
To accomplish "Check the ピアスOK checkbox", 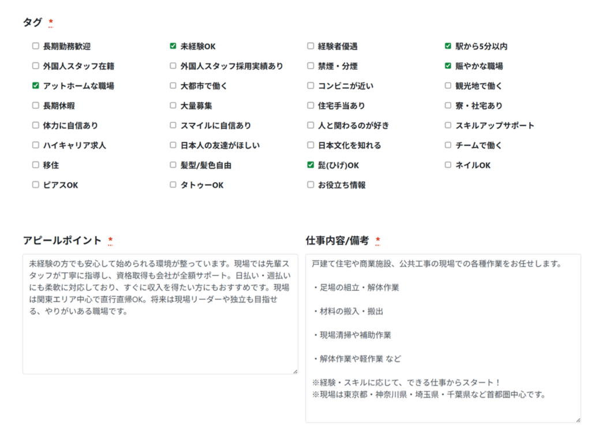I will tap(36, 185).
